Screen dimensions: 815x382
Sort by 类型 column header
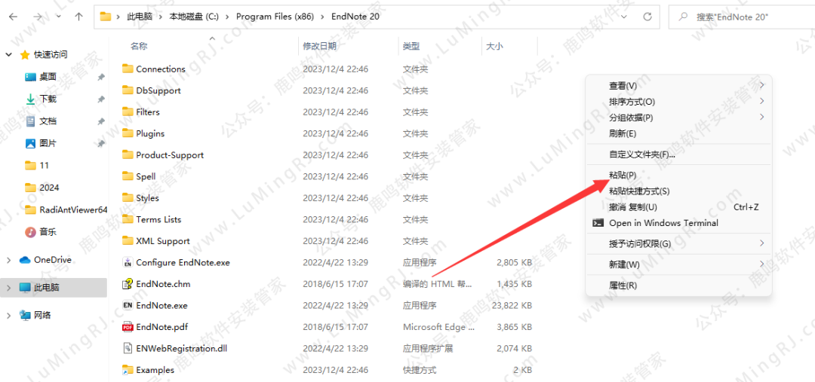pos(411,46)
